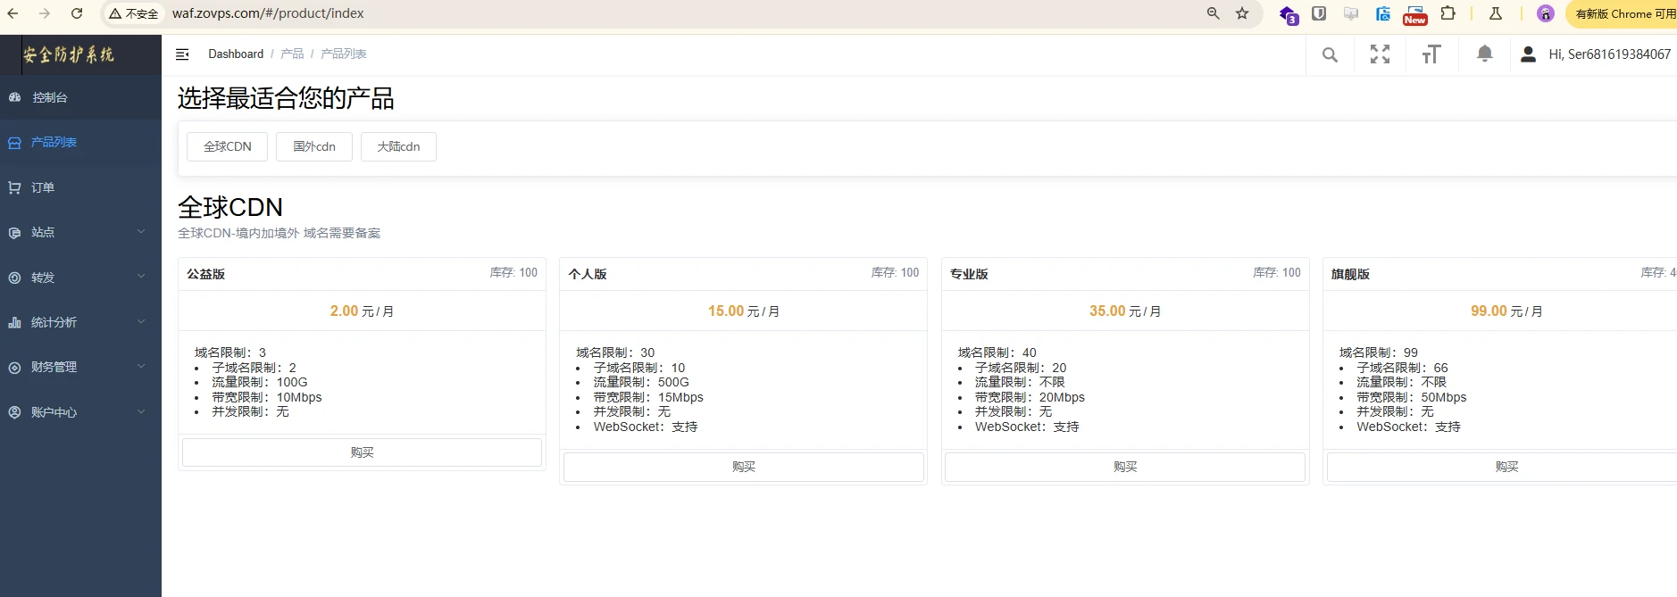The height and width of the screenshot is (597, 1677).
Task: Open browser extensions puzzle icon
Action: [x=1448, y=13]
